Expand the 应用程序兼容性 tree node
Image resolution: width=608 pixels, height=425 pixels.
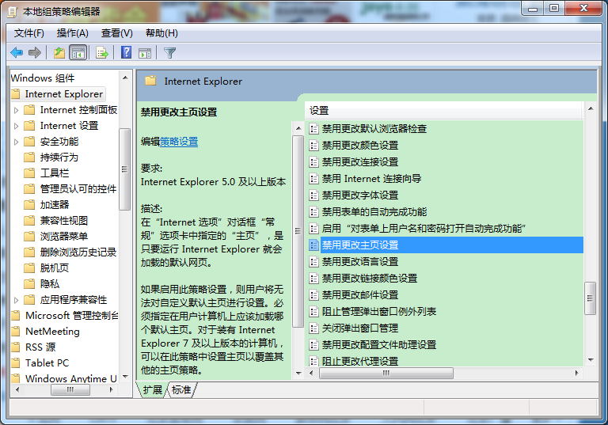tap(16, 300)
